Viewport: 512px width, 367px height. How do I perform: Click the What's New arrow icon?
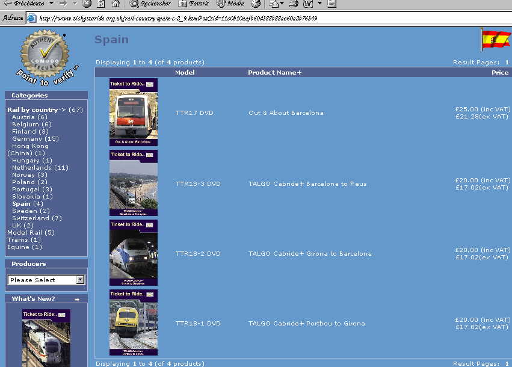point(77,299)
